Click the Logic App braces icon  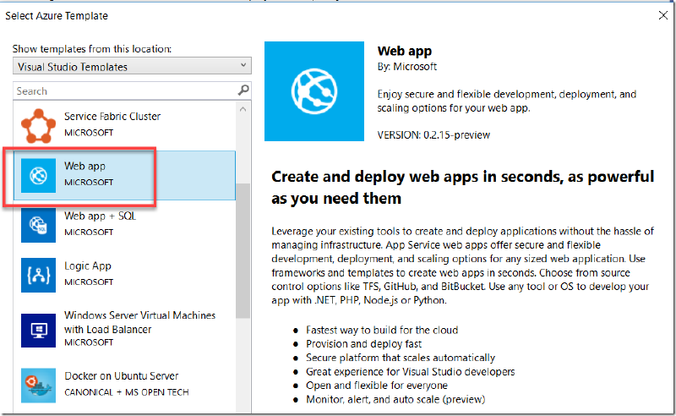pyautogui.click(x=38, y=275)
